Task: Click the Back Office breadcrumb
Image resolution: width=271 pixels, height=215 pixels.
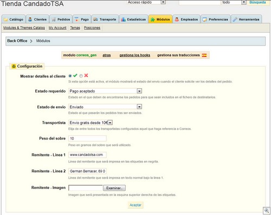Action: click(x=17, y=41)
